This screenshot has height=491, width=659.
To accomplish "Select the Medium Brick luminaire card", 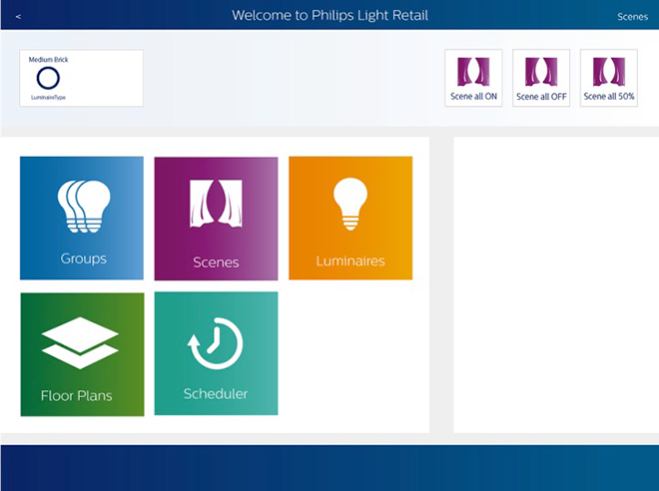I will click(82, 78).
